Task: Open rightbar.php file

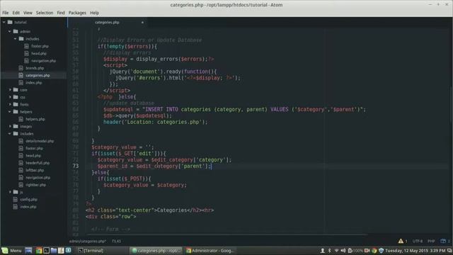Action: point(36,185)
